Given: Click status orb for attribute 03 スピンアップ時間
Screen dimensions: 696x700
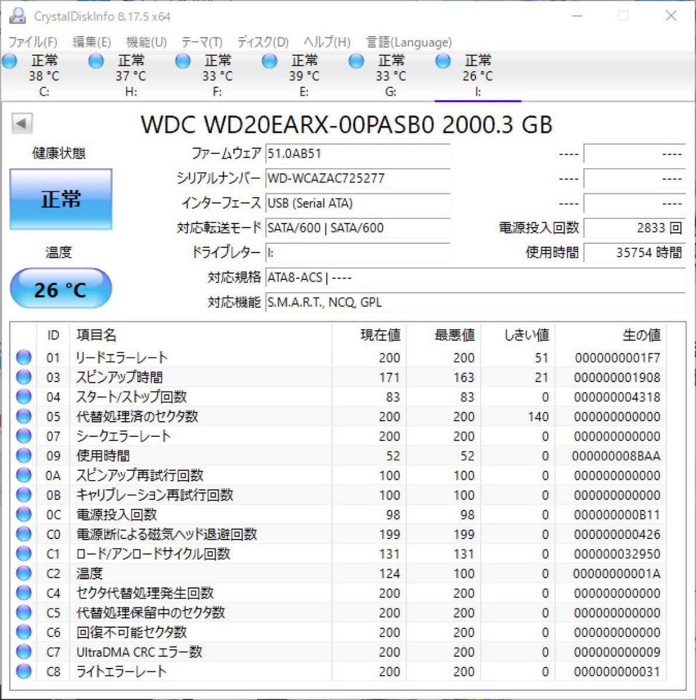Looking at the screenshot, I should 24,377.
